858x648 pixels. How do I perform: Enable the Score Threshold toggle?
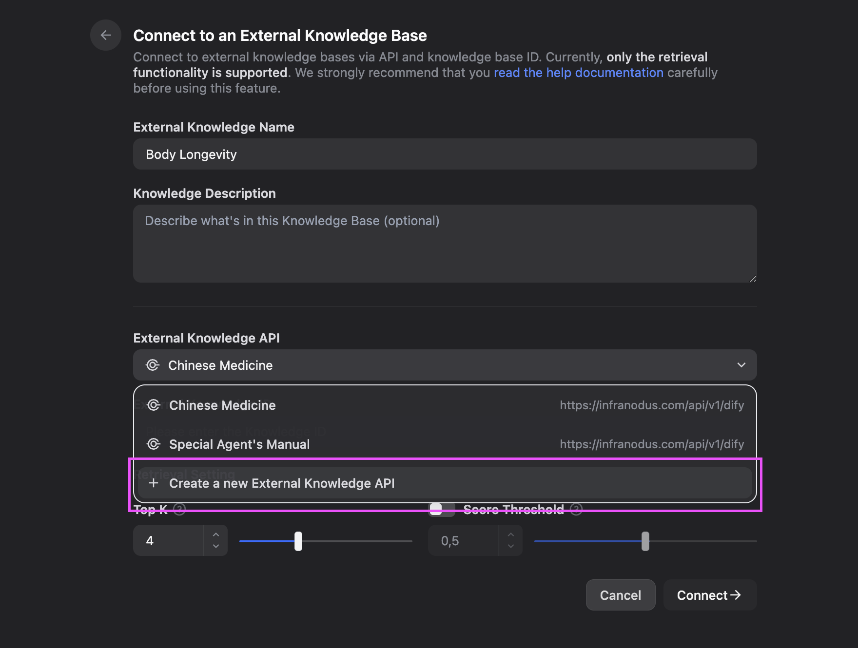pyautogui.click(x=441, y=510)
